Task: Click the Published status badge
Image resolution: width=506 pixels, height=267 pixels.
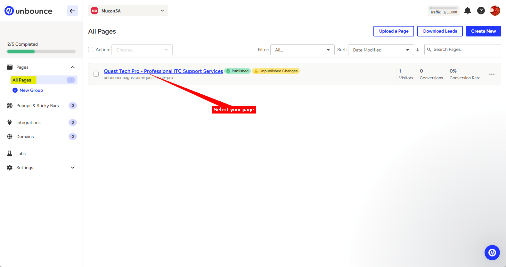Action: (237, 71)
